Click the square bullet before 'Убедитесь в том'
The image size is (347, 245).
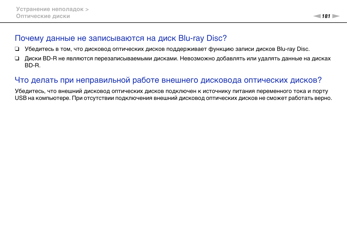point(17,49)
